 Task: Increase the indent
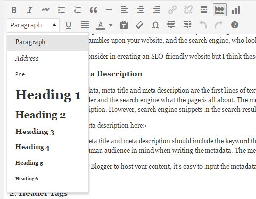(x=187, y=25)
